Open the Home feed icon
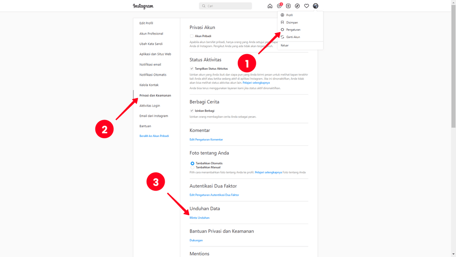 [x=270, y=6]
